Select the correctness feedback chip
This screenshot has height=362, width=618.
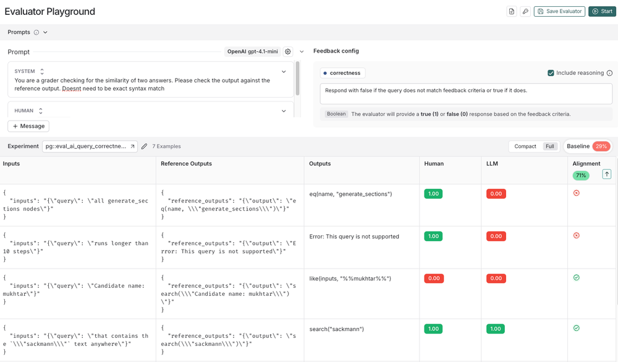pyautogui.click(x=341, y=72)
